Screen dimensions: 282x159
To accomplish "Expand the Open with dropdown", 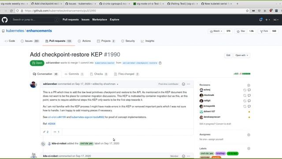I will coord(242,55).
